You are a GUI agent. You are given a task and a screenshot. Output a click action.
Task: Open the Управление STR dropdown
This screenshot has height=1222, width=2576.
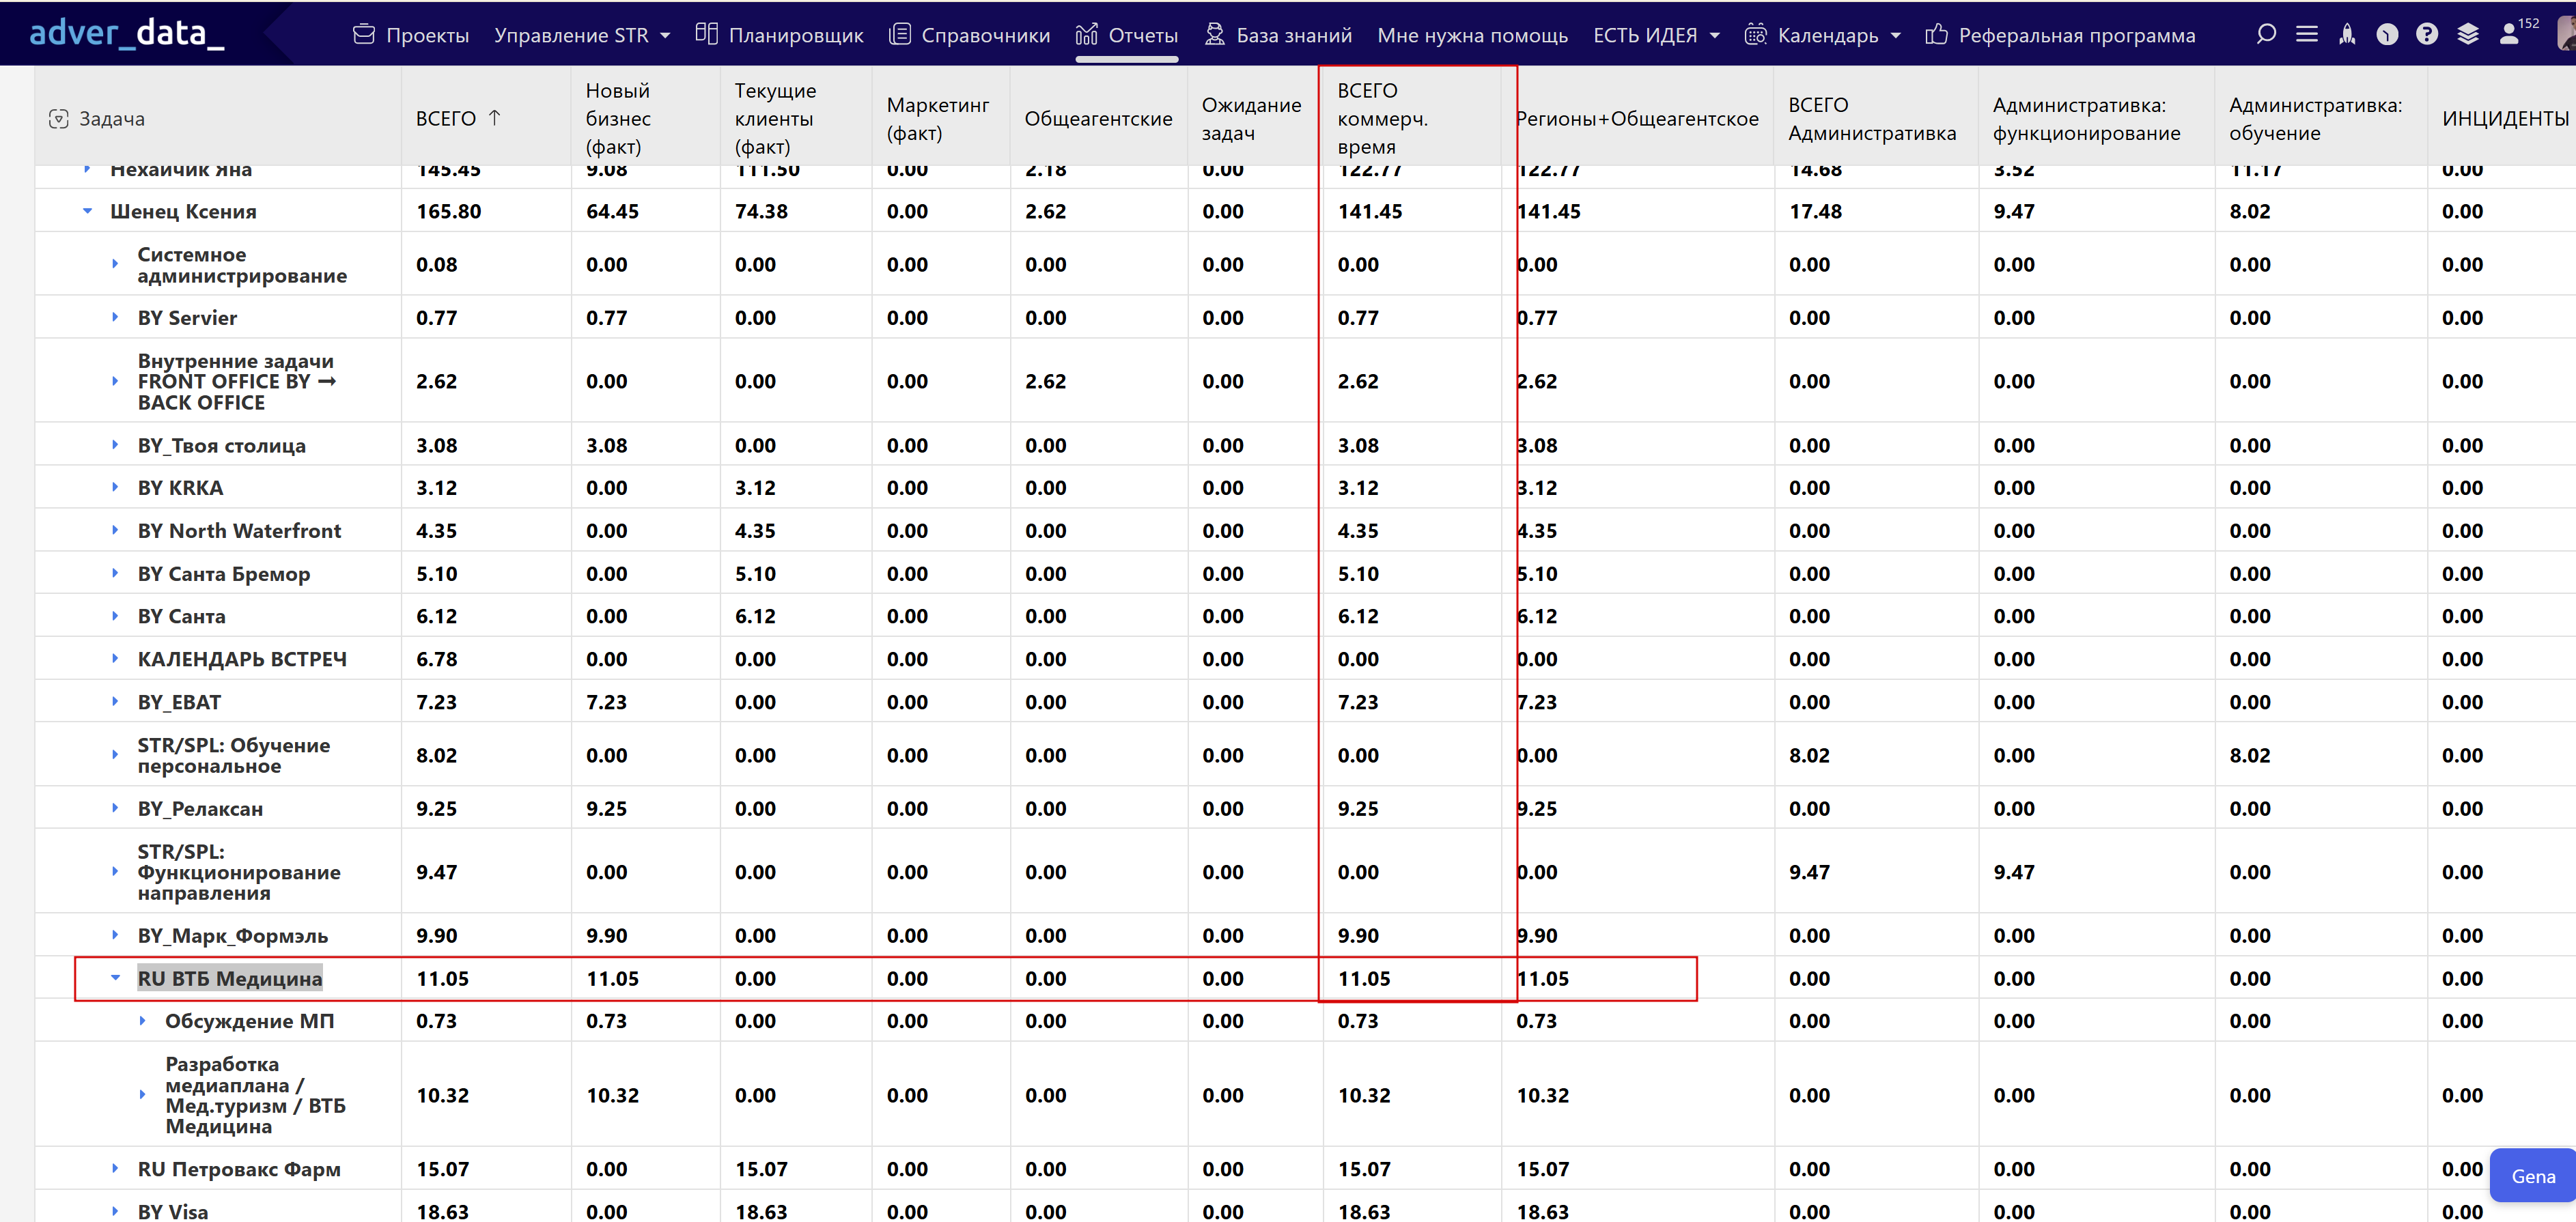[581, 35]
